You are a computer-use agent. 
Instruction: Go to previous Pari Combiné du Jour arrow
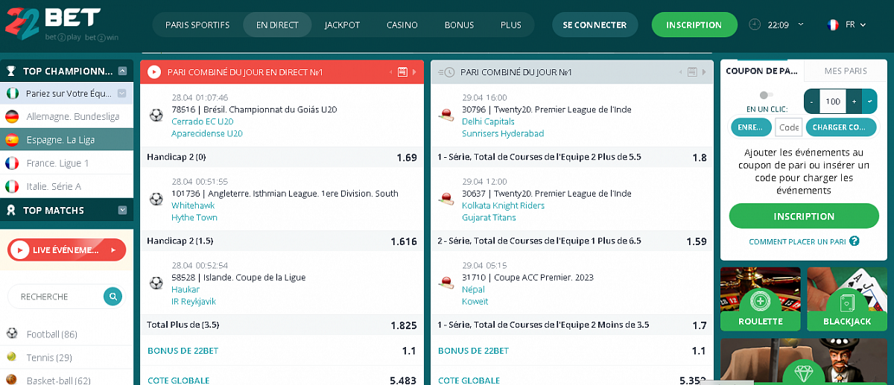[x=681, y=72]
